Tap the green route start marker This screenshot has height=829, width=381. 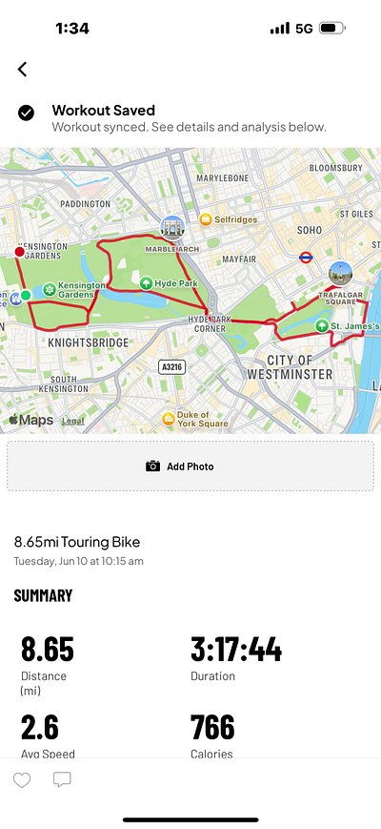click(26, 295)
